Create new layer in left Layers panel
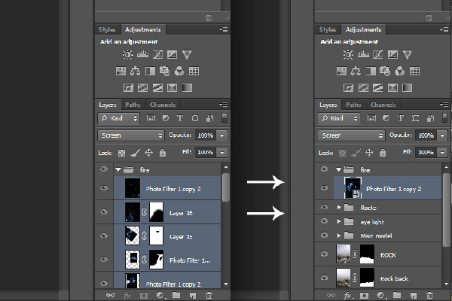 point(193,295)
